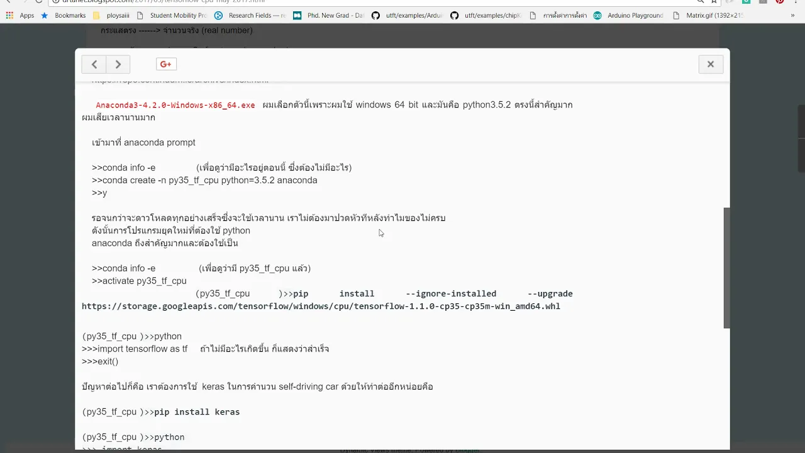The width and height of the screenshot is (805, 453).
Task: Click the '>>>import tensorflow as tf' line
Action: (x=135, y=349)
